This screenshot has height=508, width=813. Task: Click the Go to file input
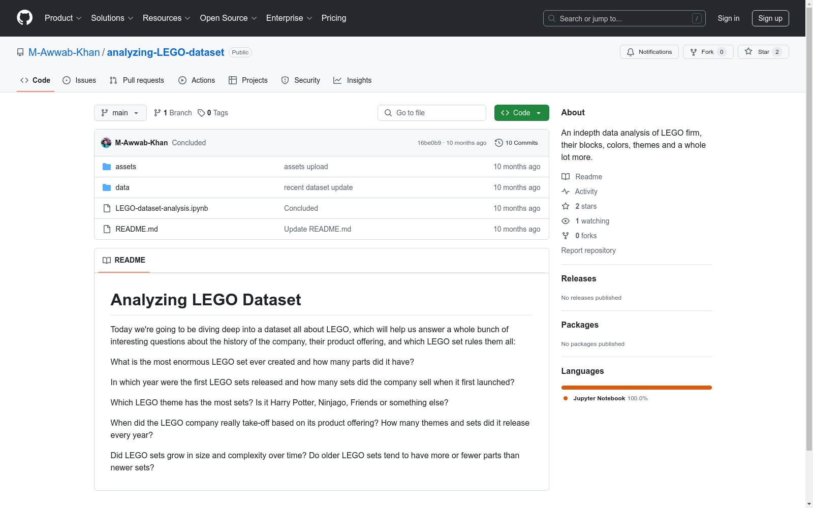[x=432, y=113]
